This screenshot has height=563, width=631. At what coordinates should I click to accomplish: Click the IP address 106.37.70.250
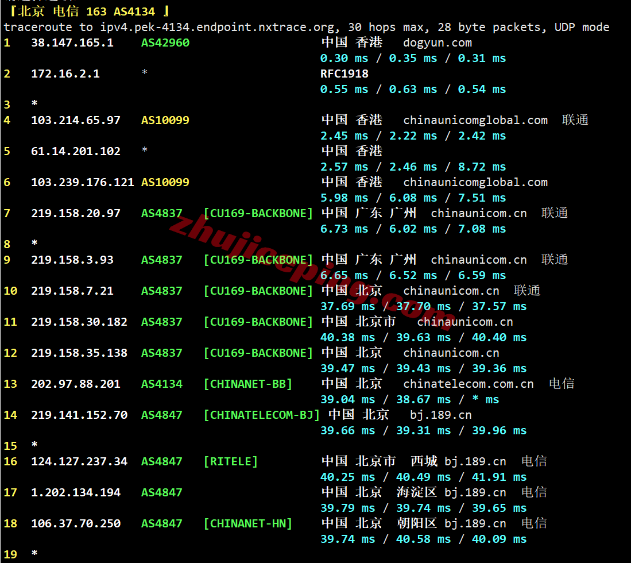point(76,523)
